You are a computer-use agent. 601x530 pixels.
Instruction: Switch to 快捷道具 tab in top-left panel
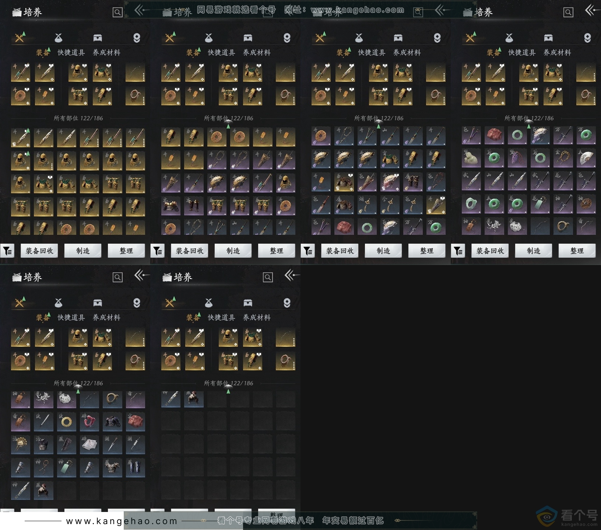pyautogui.click(x=71, y=53)
